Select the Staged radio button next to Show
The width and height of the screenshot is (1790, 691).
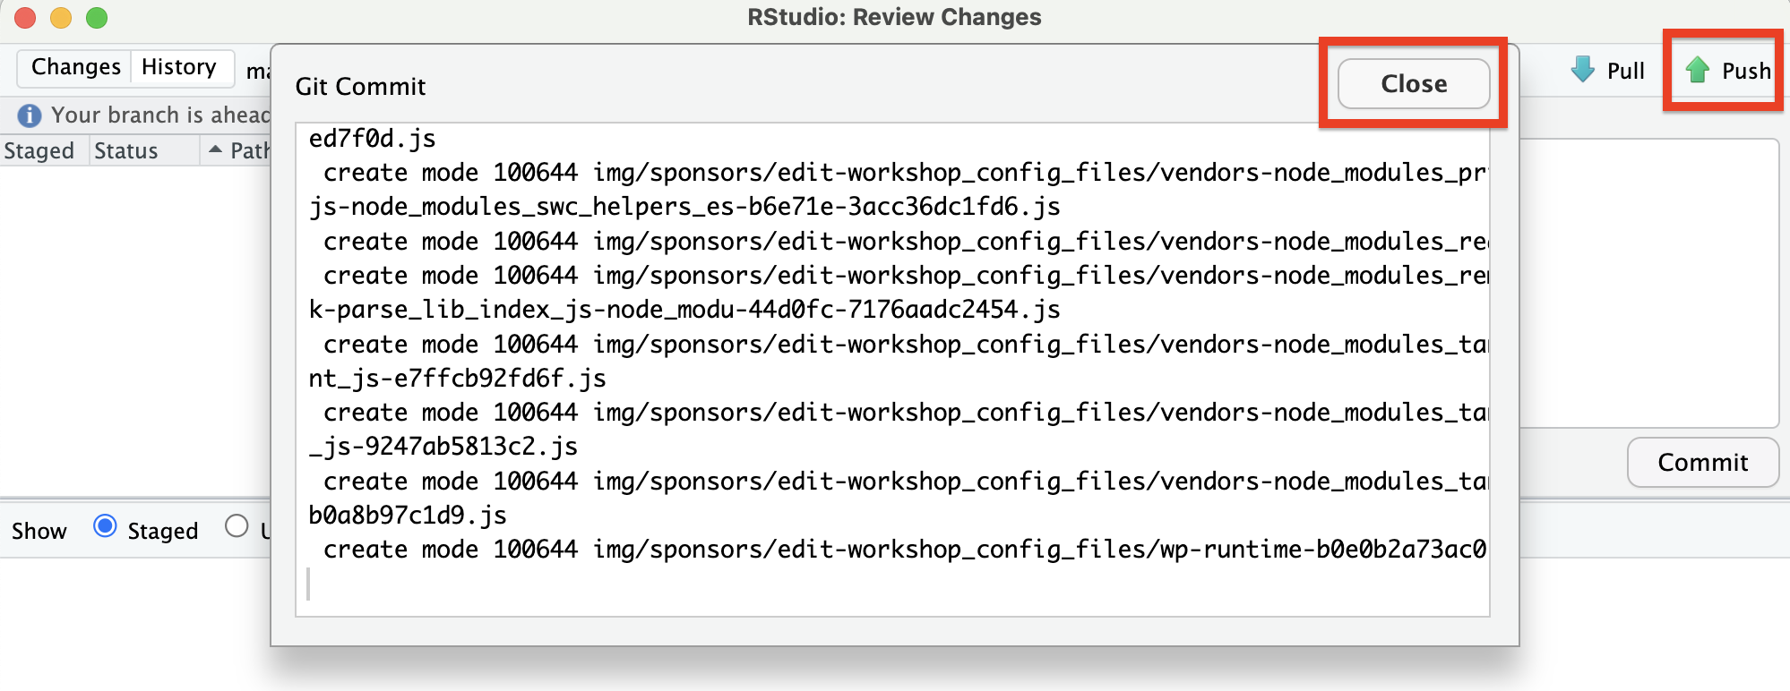point(105,528)
